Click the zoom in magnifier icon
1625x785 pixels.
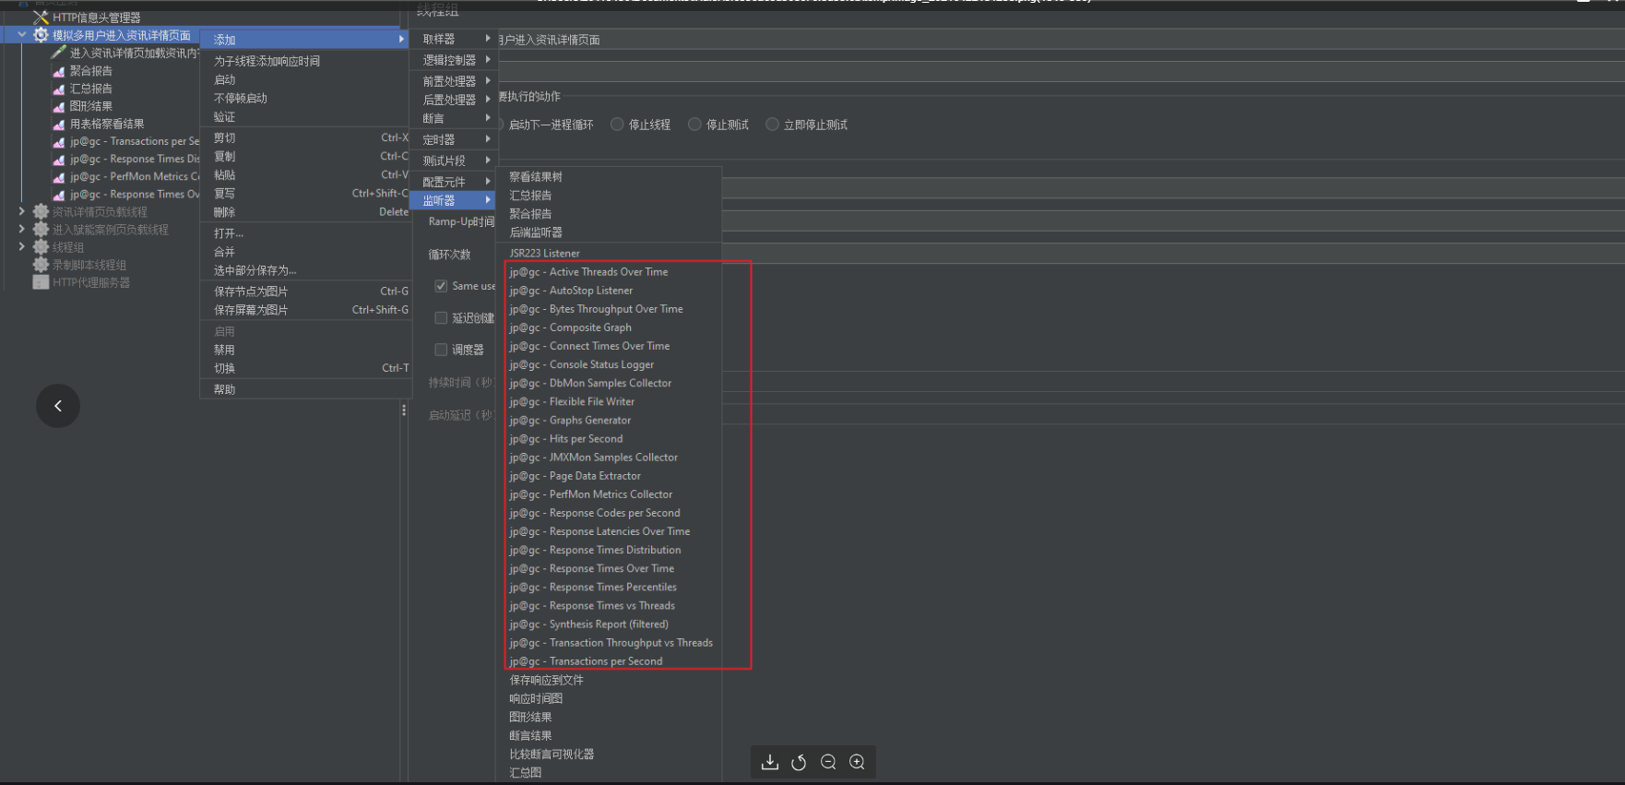tap(857, 762)
